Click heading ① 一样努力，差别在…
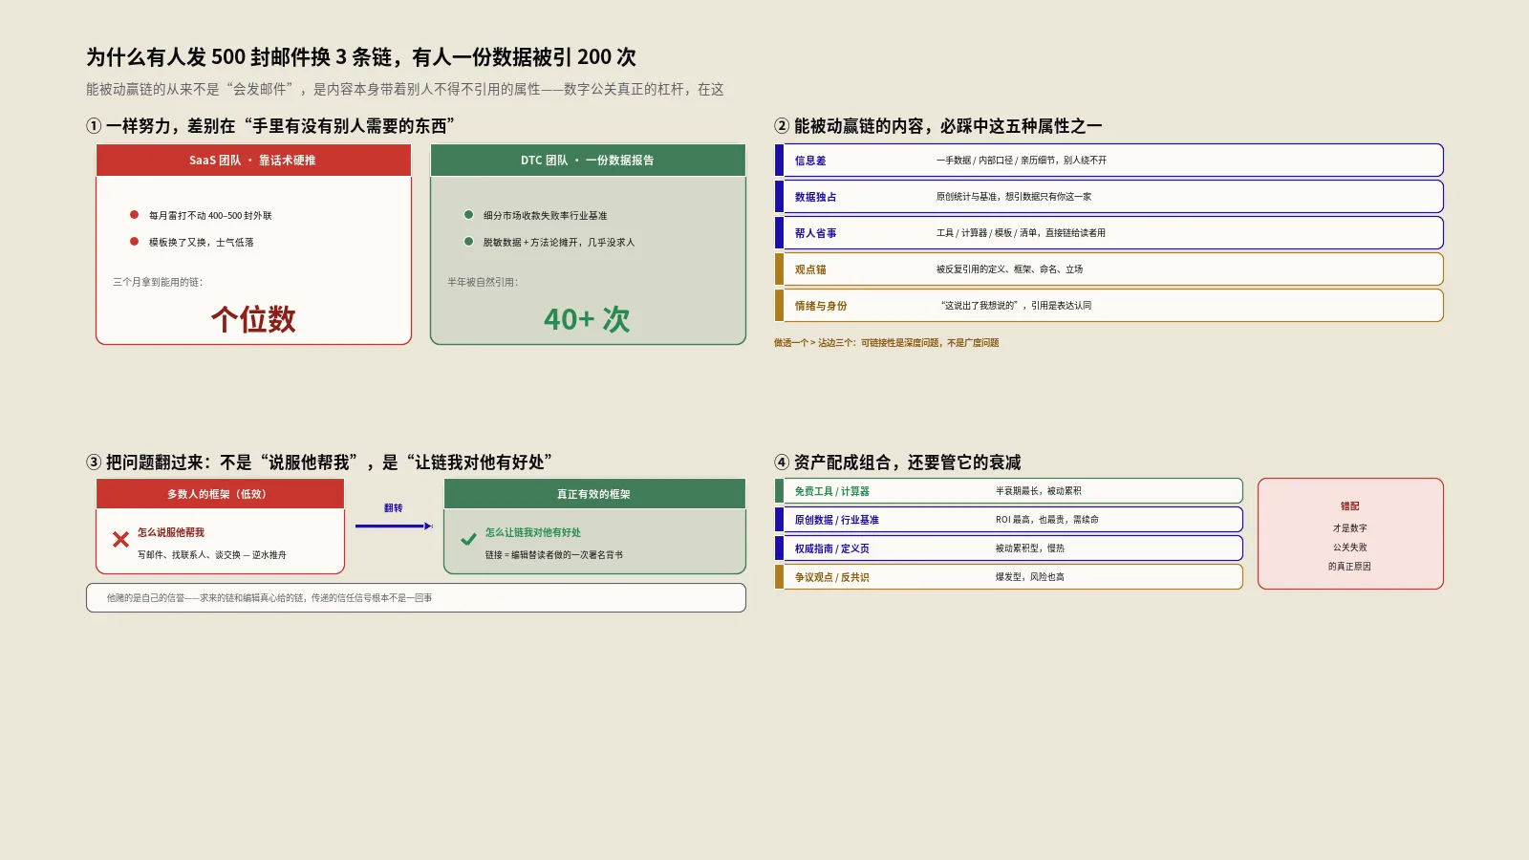Screen dimensions: 1529x860 click(270, 126)
